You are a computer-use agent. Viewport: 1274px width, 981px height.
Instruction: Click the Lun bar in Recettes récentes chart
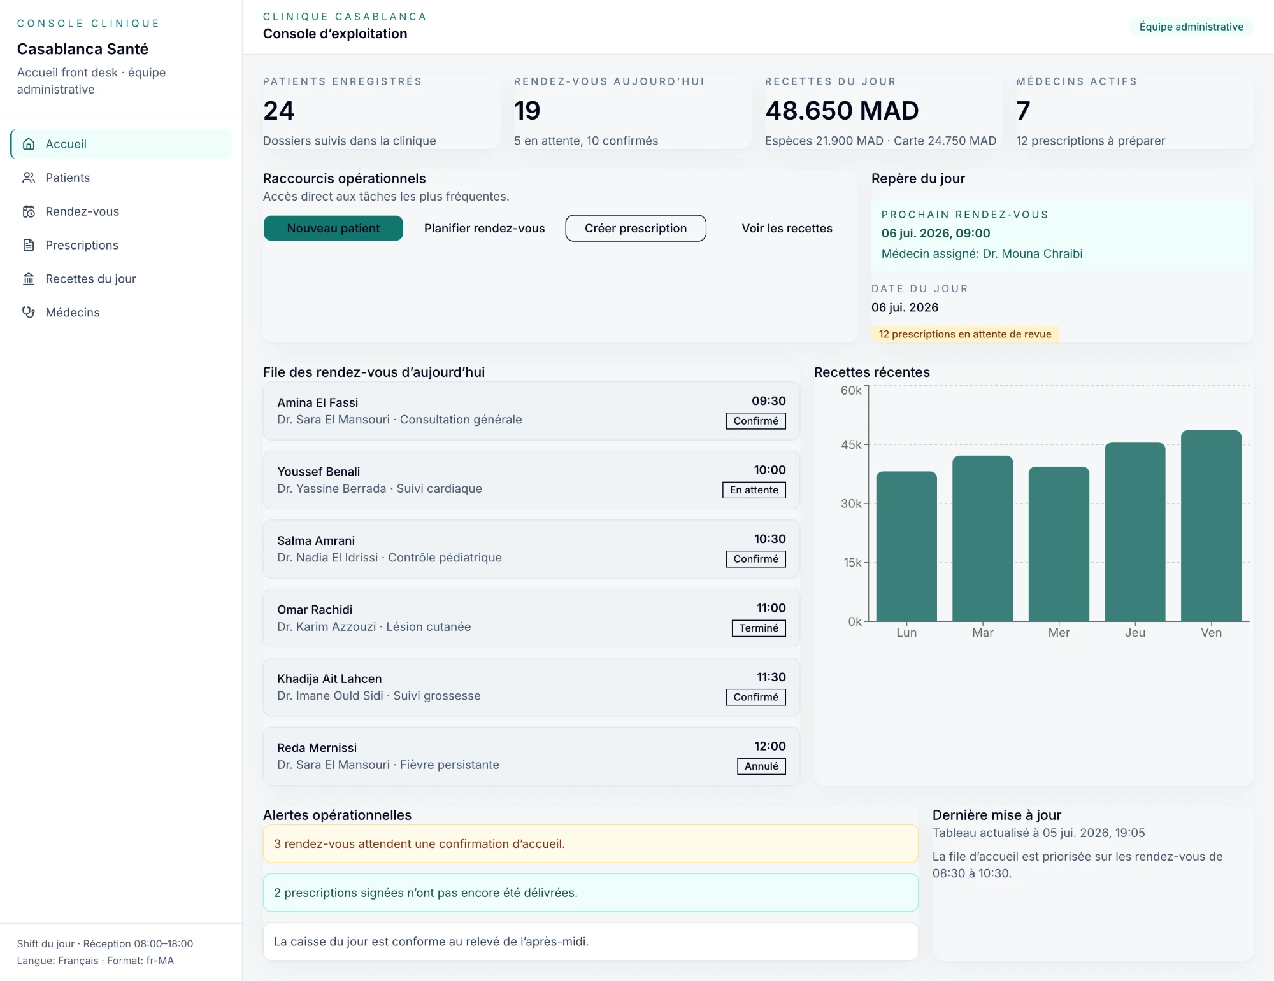(906, 546)
